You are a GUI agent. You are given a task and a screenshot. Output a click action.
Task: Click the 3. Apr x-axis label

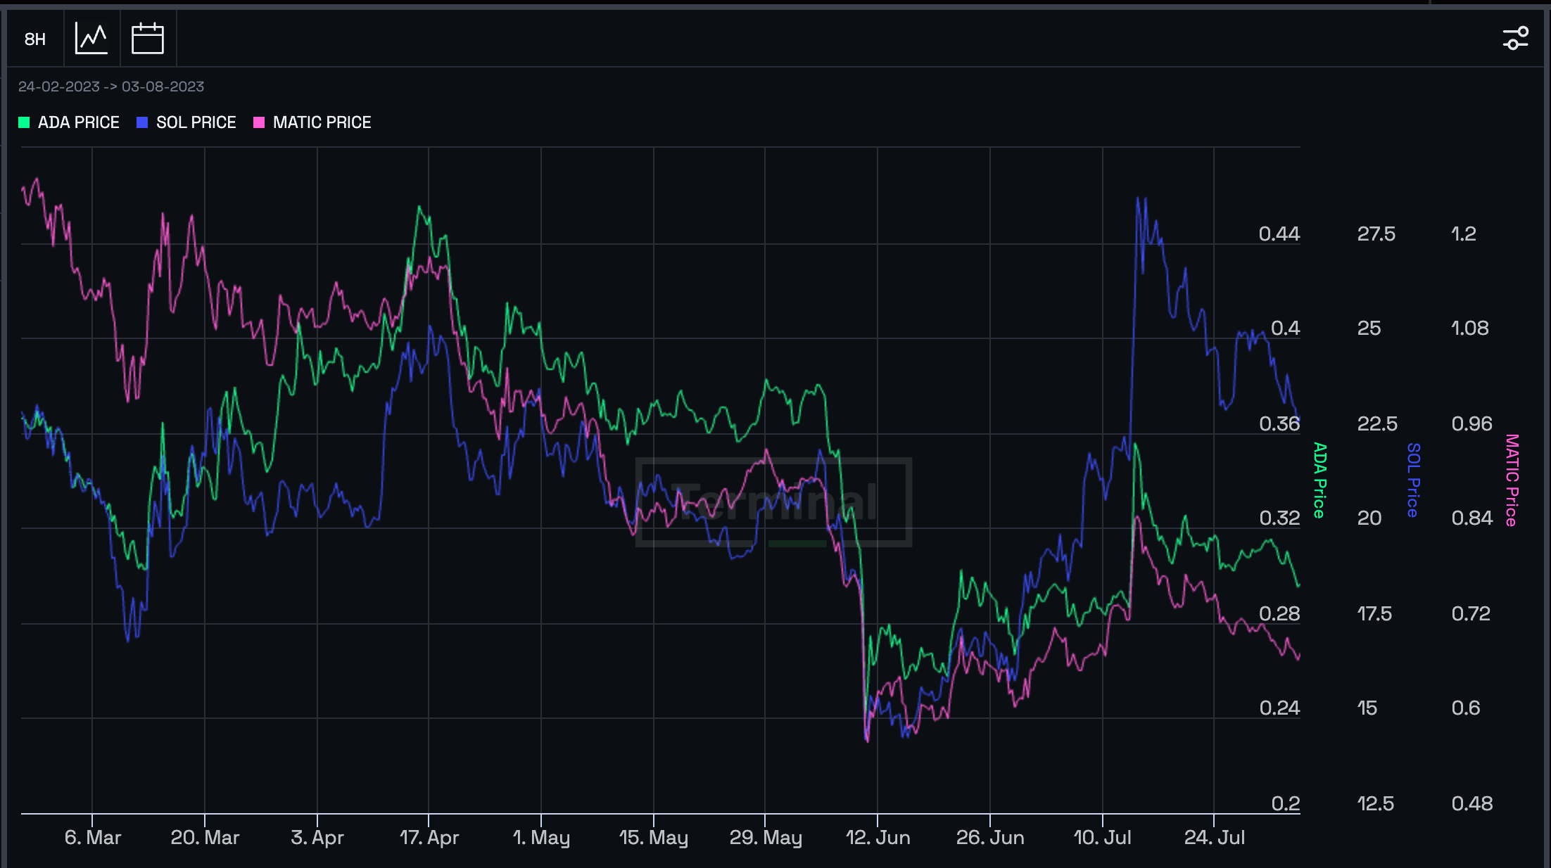(317, 838)
